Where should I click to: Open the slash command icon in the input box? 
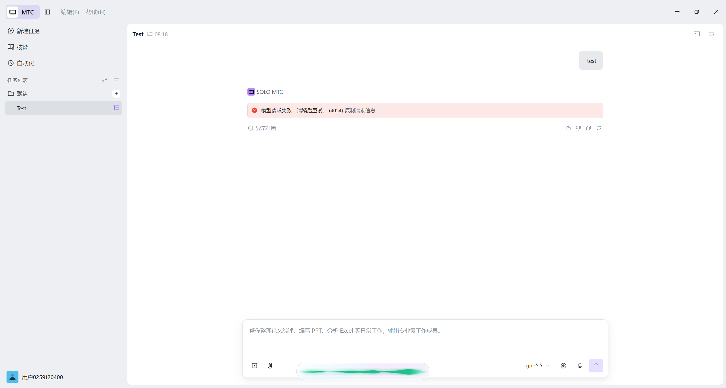pos(254,366)
